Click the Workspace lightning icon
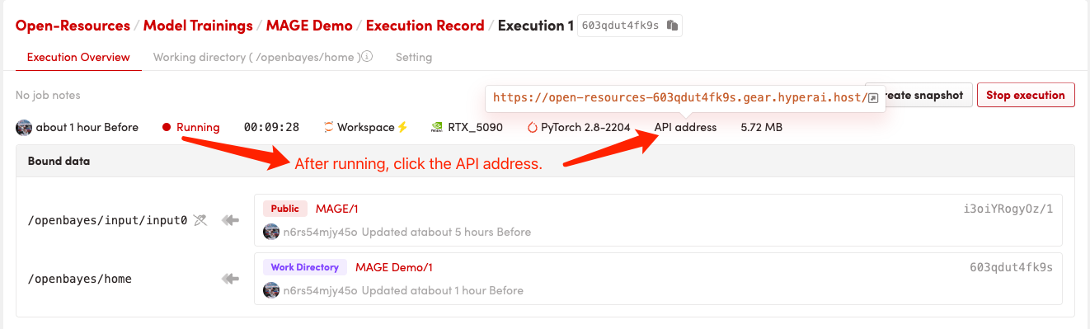This screenshot has height=329, width=1090. coord(402,127)
